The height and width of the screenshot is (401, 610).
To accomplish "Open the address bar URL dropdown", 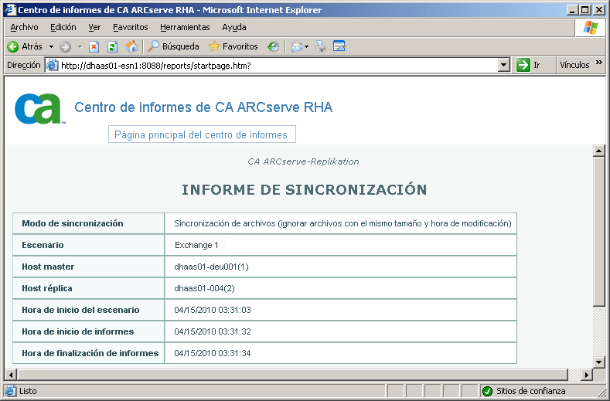I will pos(504,66).
